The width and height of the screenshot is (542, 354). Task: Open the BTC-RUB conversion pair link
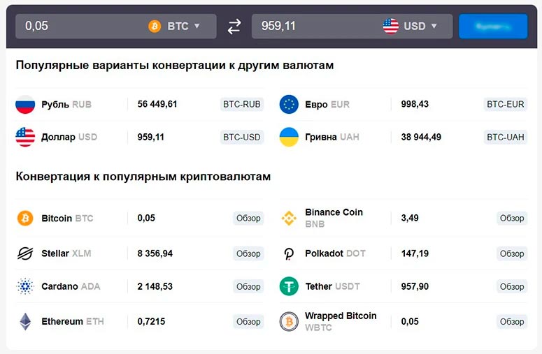point(241,105)
